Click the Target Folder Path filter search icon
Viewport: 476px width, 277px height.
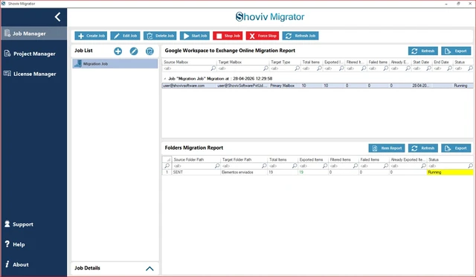pyautogui.click(x=264, y=166)
